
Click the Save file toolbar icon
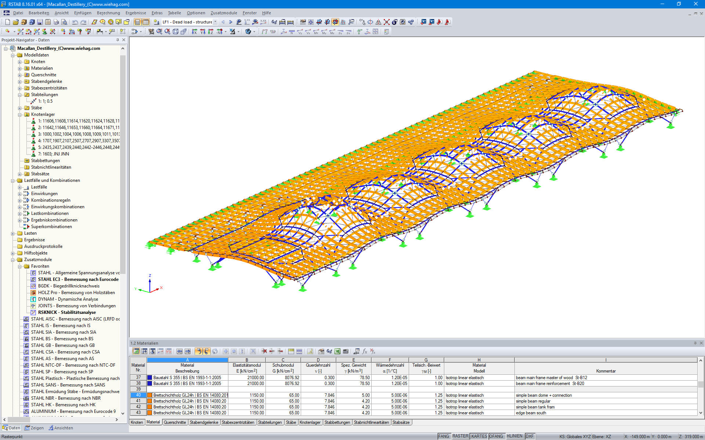(40, 22)
